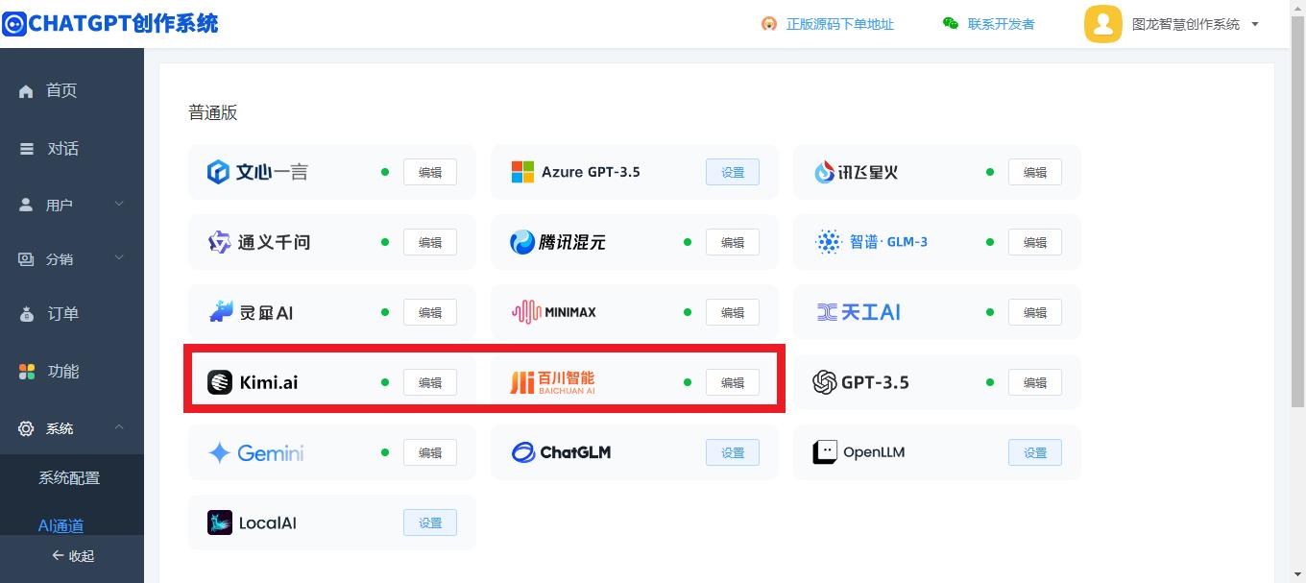Click 编辑 button for Kimi.ai
The width and height of the screenshot is (1306, 583).
[430, 382]
